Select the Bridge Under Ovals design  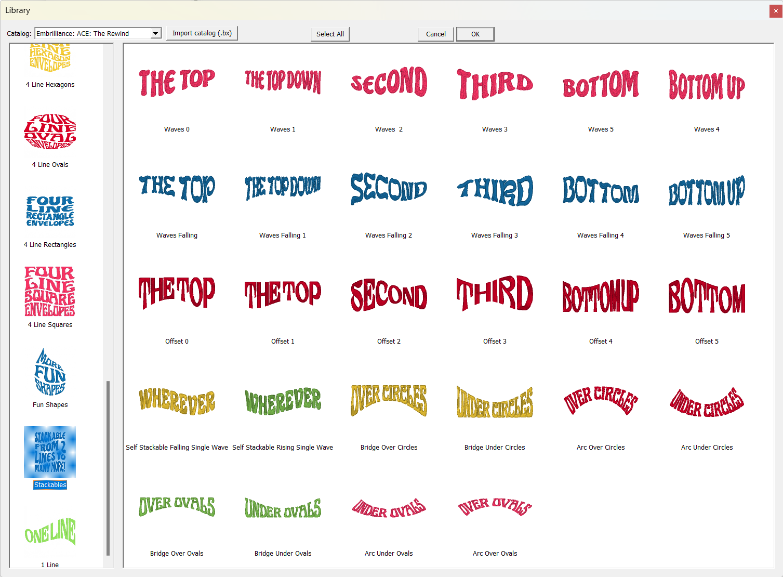click(x=283, y=508)
